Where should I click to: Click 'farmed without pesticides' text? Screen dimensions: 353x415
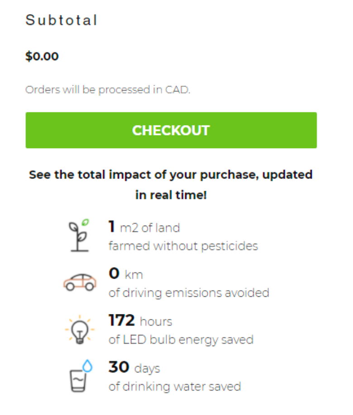[183, 246]
